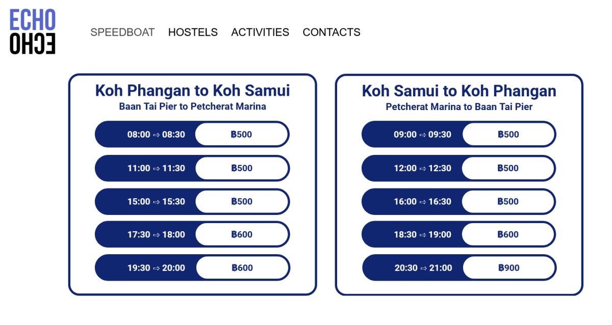Pick the 16:00 to 16:30 departure

pos(422,201)
